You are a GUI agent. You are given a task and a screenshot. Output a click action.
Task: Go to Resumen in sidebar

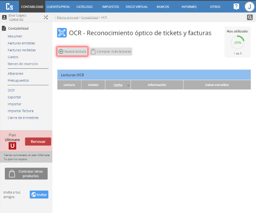coord(15,36)
